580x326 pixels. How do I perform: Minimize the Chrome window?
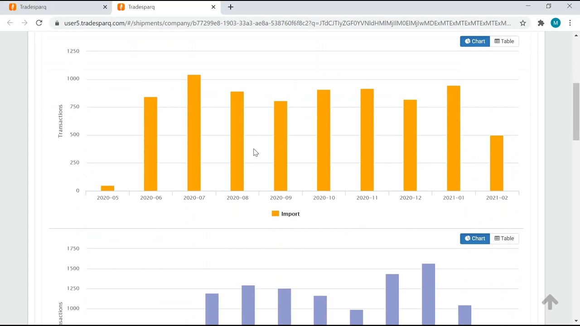[528, 6]
